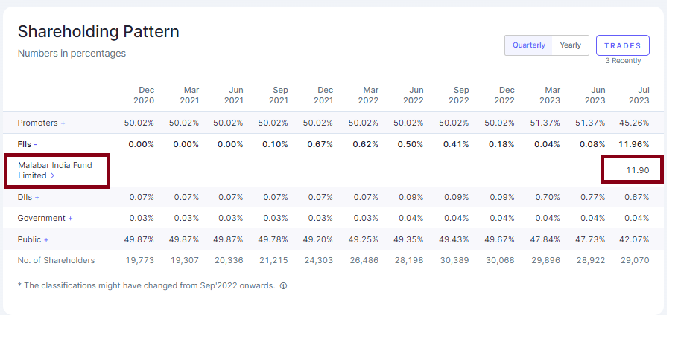Click shareholder count 28,922
678x339 pixels.
[x=591, y=260]
